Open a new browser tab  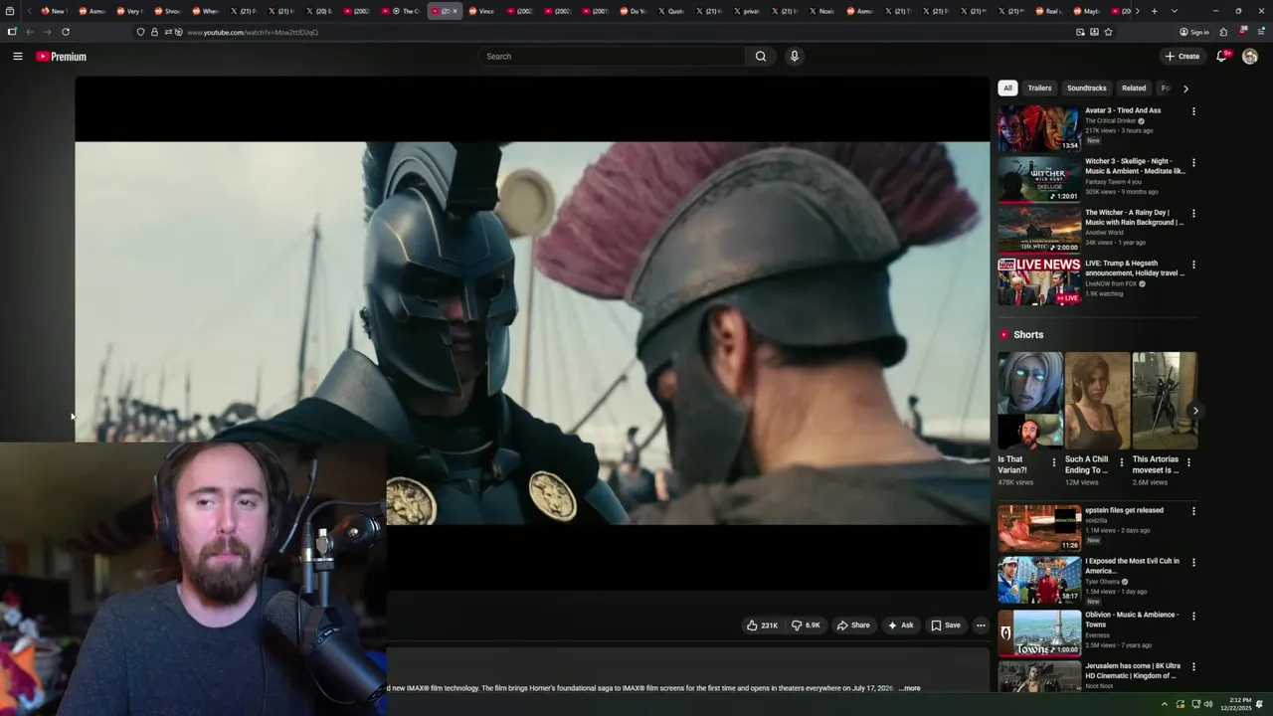[x=1154, y=11]
